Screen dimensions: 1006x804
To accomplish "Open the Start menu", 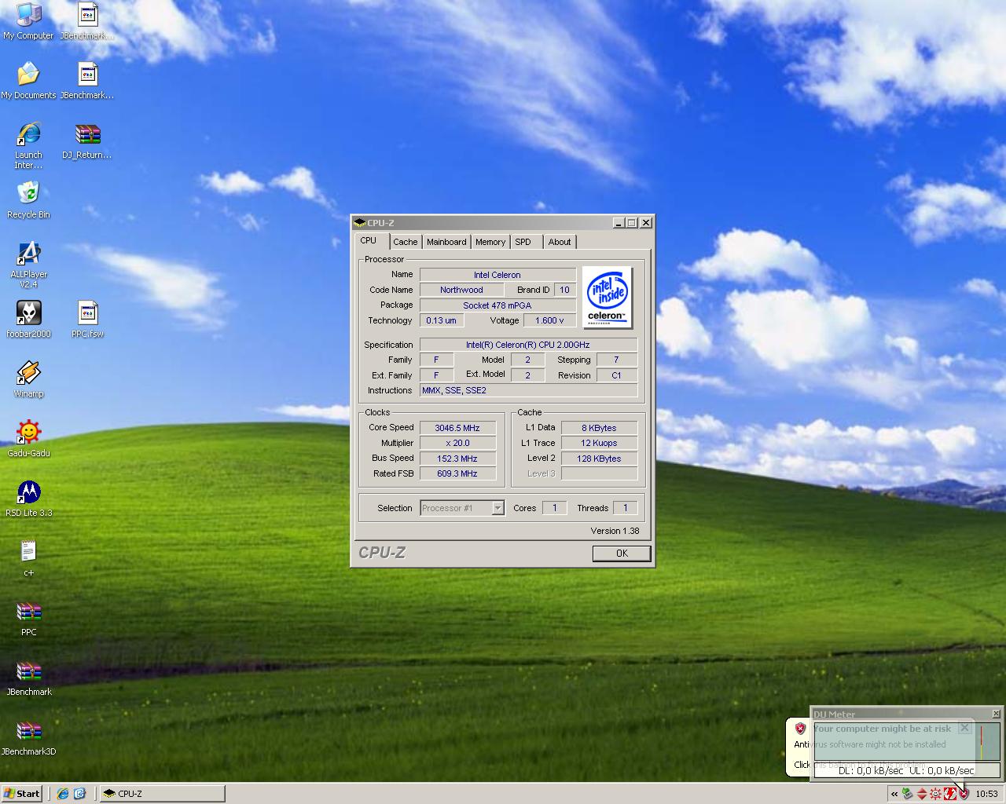I will (22, 794).
